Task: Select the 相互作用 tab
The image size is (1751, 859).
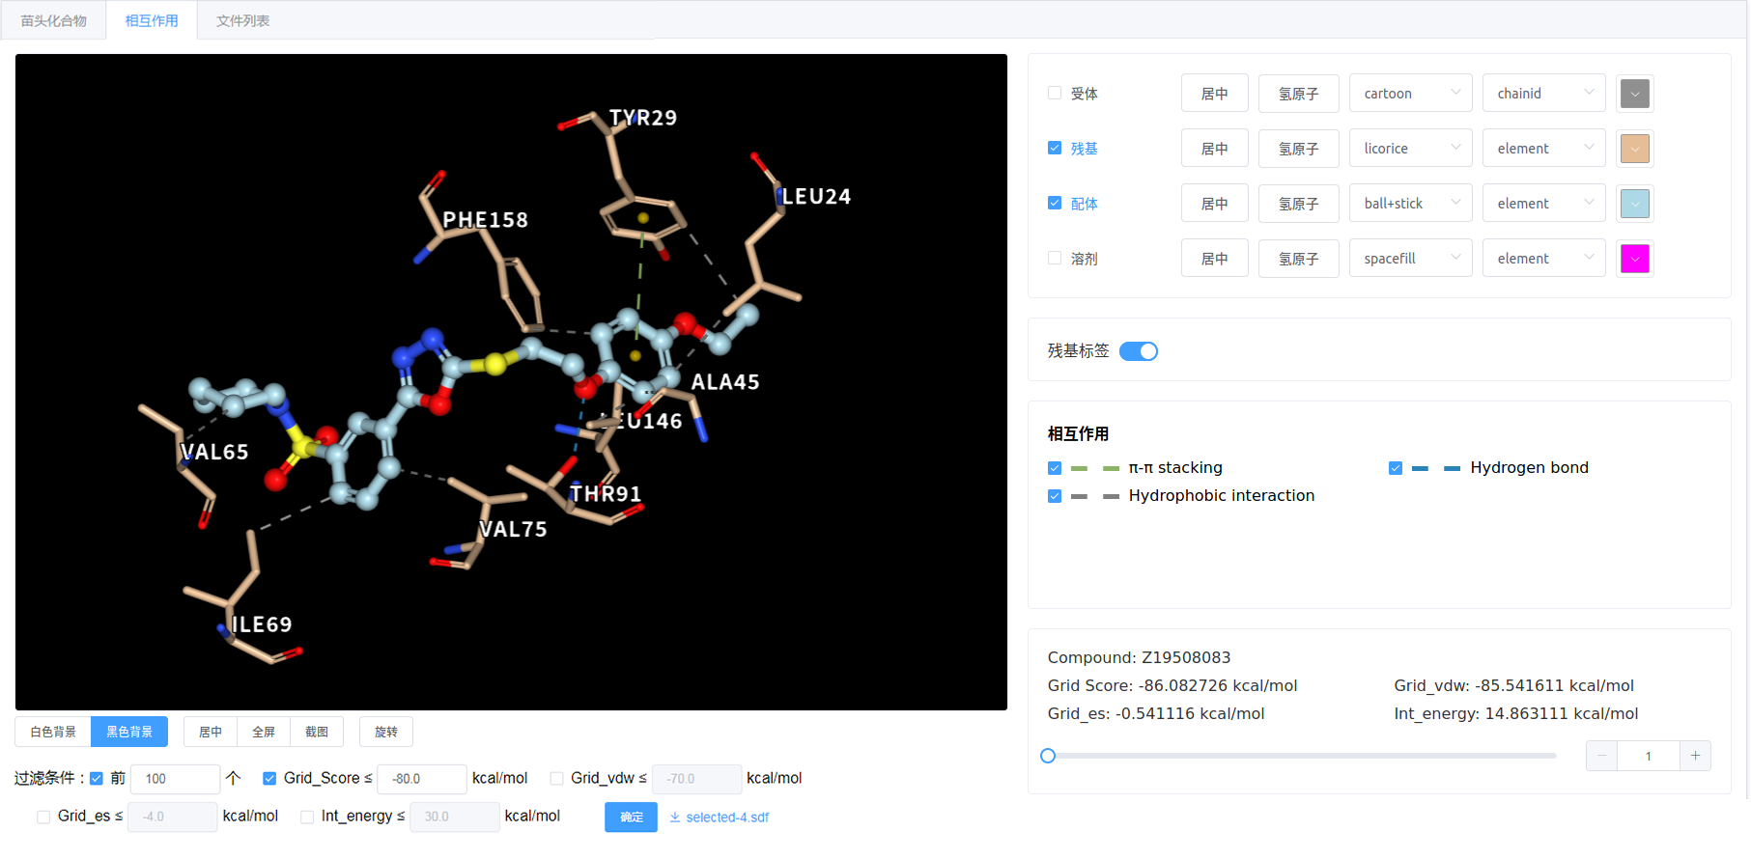Action: [152, 20]
